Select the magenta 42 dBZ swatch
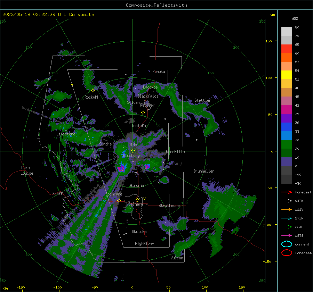 [x=287, y=109]
